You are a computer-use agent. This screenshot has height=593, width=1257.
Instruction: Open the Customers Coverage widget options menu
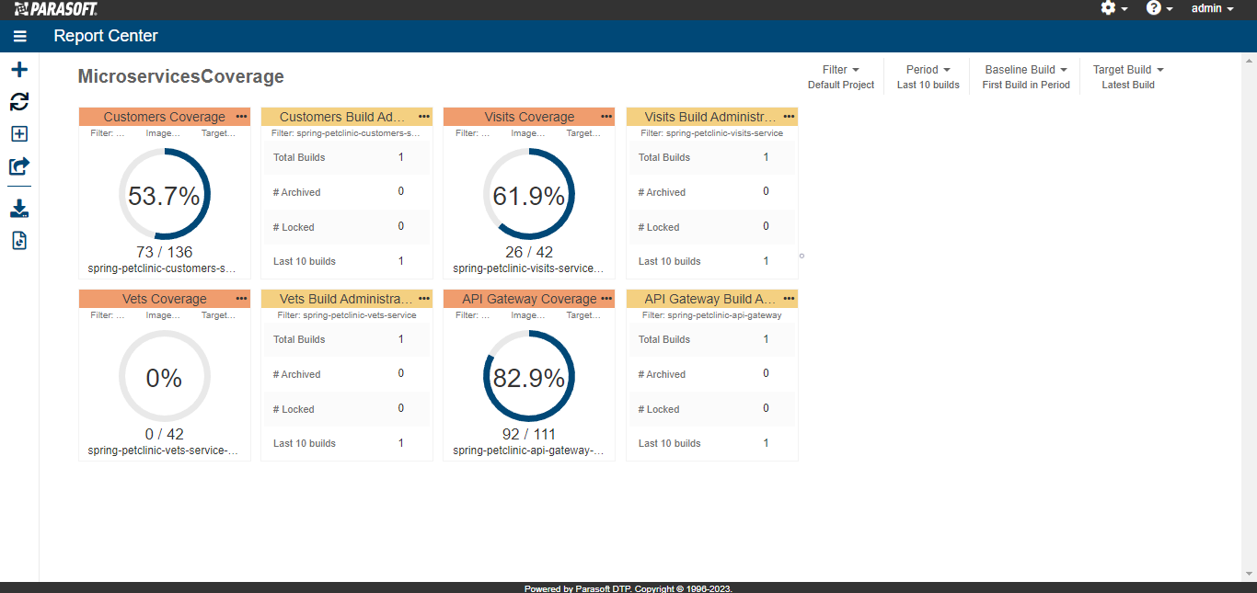click(x=241, y=117)
